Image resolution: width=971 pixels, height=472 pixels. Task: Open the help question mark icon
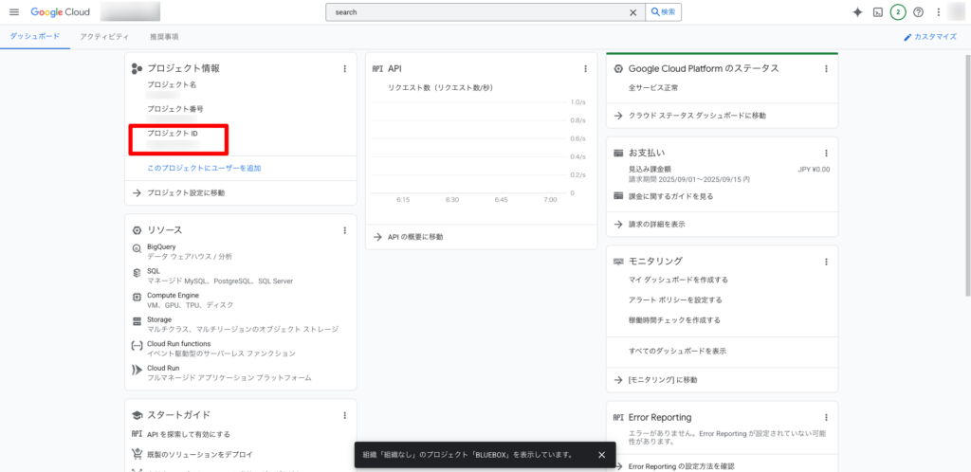pos(918,12)
